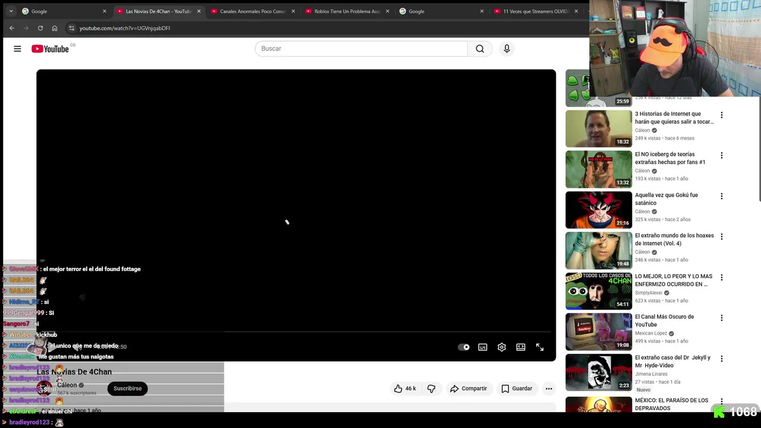The width and height of the screenshot is (761, 428).
Task: Save video using Guardar button
Action: (517, 388)
